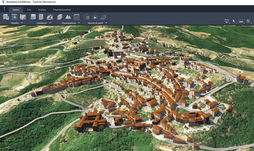Open the wrench and screwdriver tools icon
Screen dimensions: 254x151
(x=248, y=21)
